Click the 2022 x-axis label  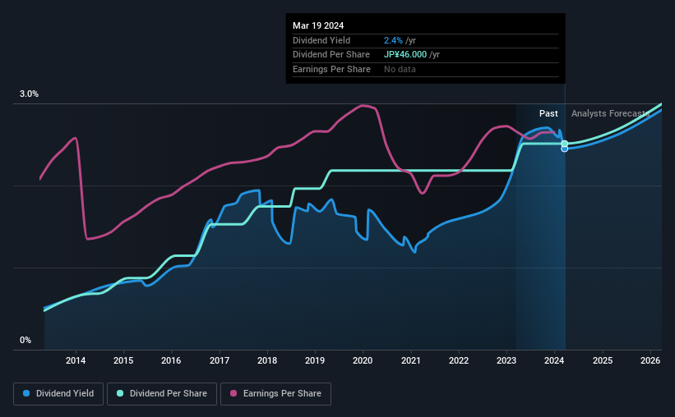[459, 360]
